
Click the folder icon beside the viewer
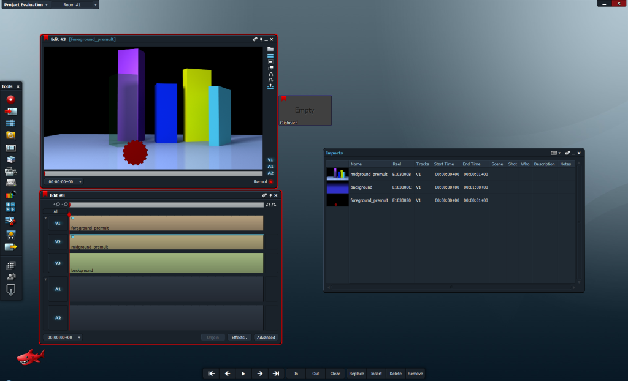pyautogui.click(x=270, y=49)
